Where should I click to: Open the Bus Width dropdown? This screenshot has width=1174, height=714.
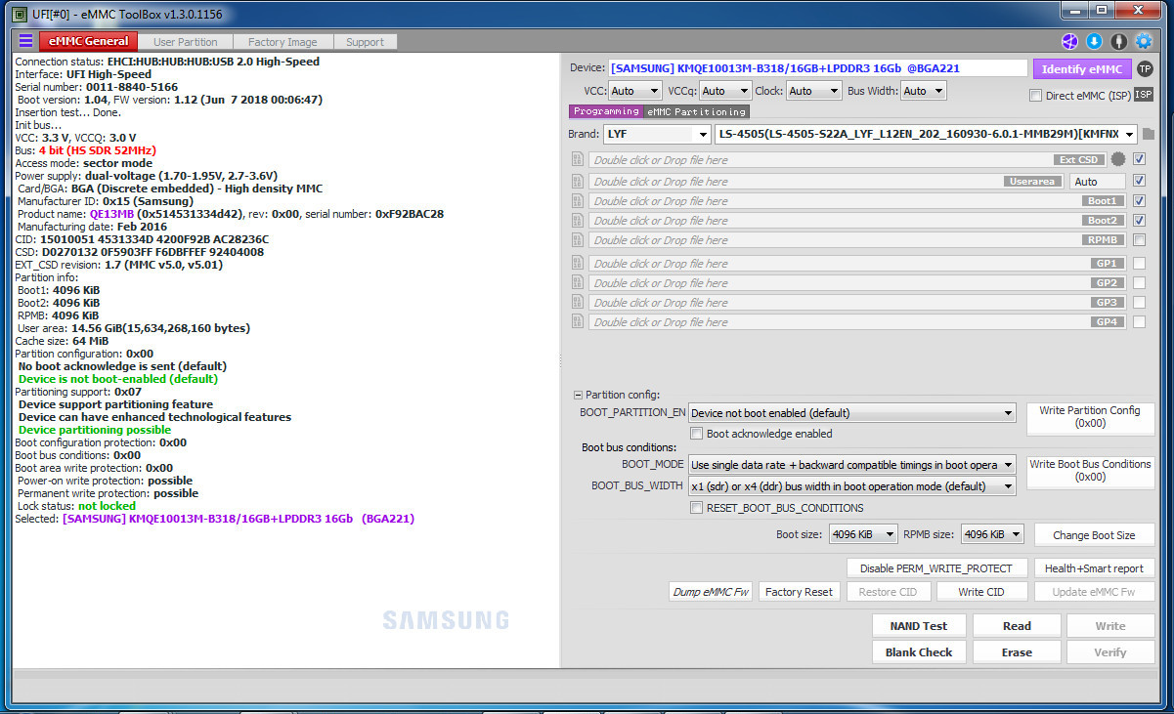924,91
